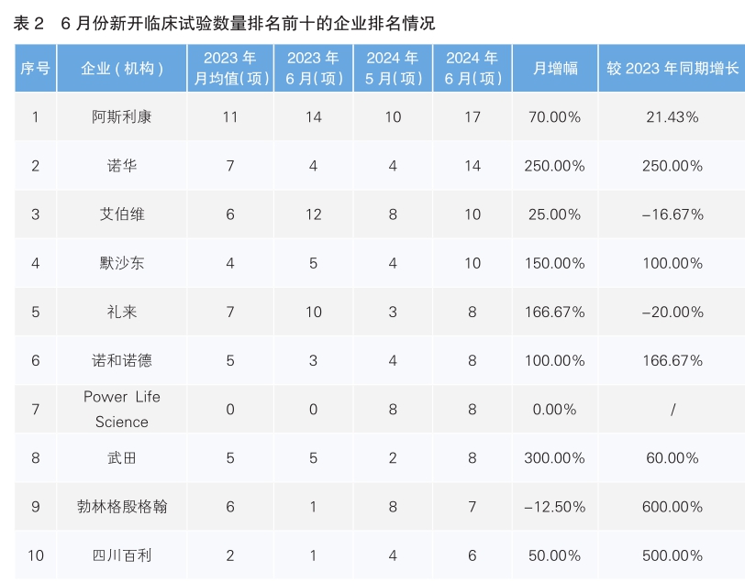Select the 艾伯维 cell in the table

click(121, 214)
